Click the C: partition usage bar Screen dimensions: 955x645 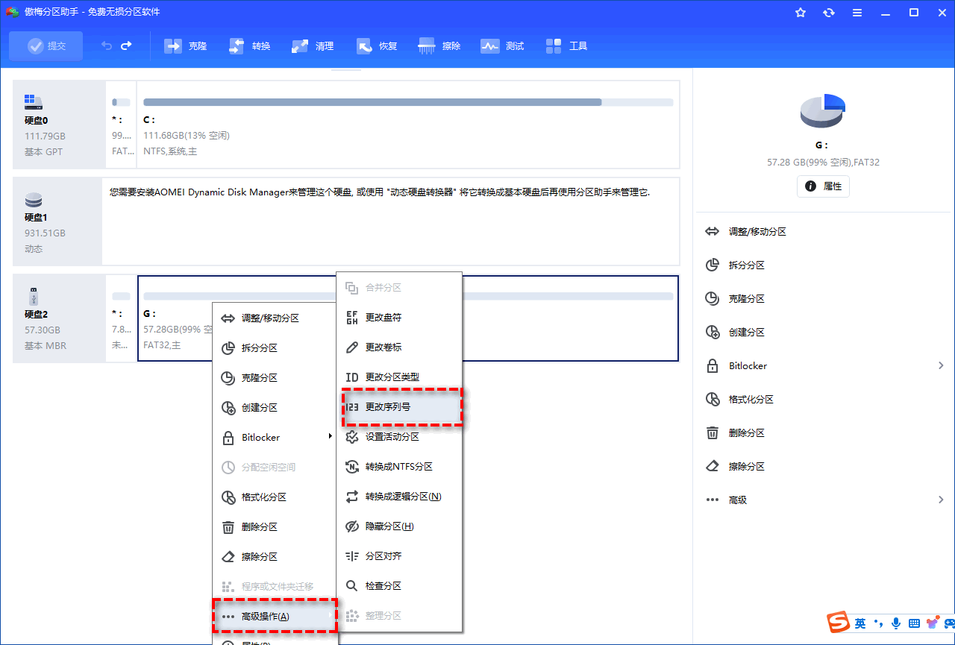tap(408, 102)
